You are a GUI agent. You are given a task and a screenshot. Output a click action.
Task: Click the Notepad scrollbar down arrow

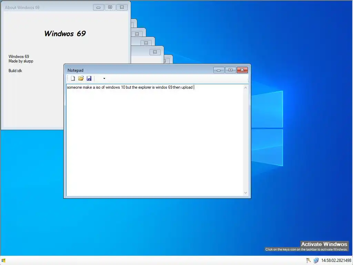(x=245, y=193)
